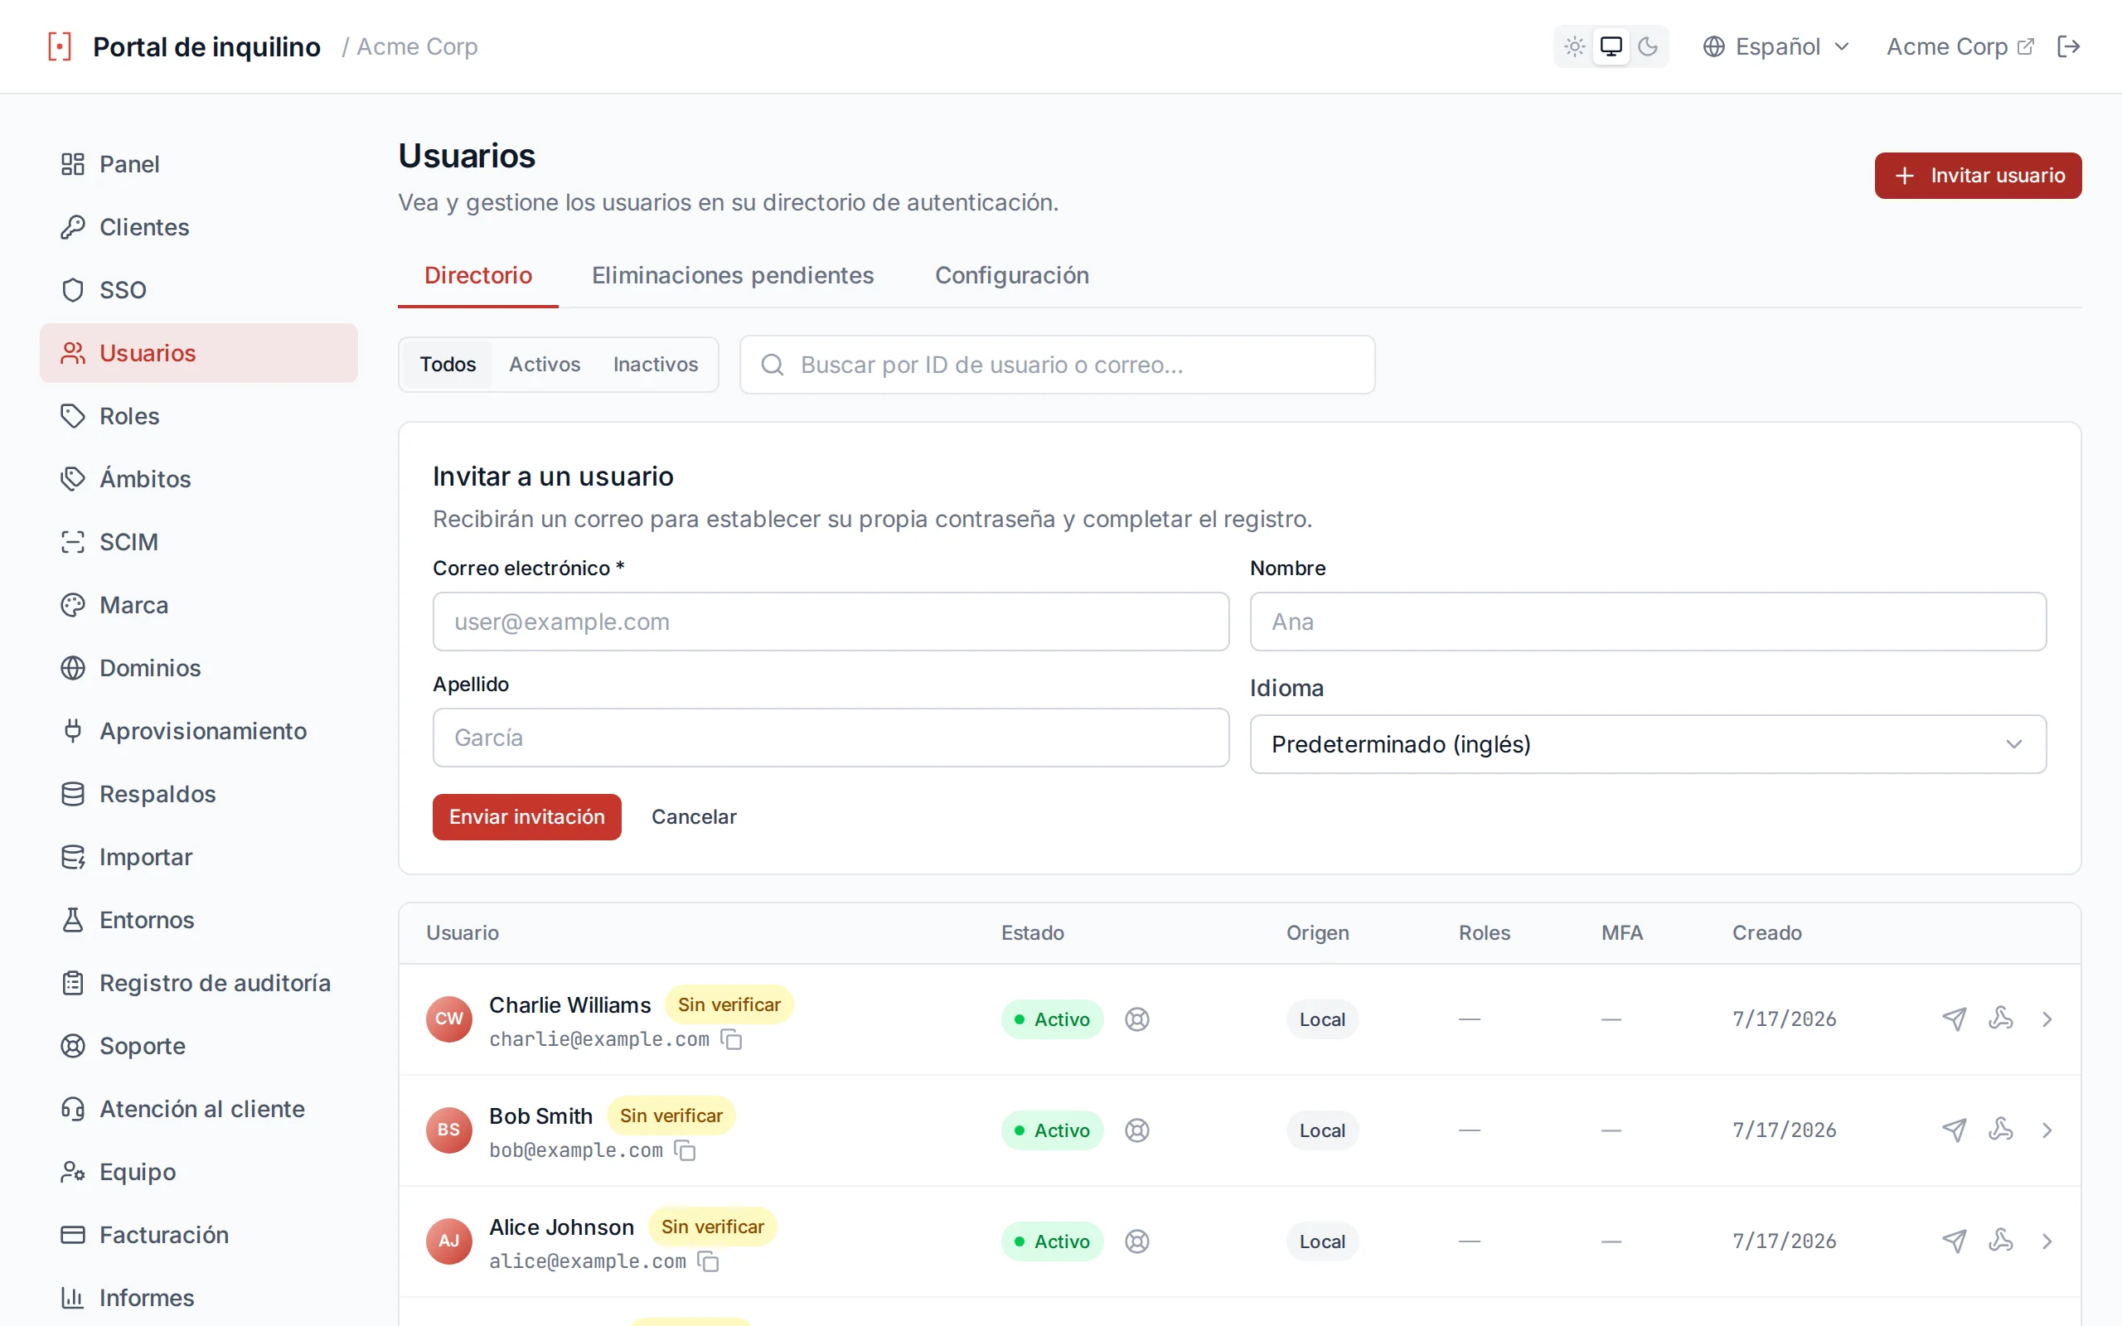Click the BS avatar for Bob Smith
Viewport: 2122px width, 1326px height.
449,1130
